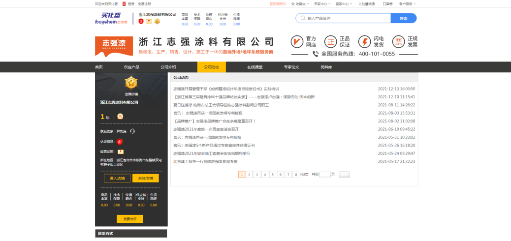Click the phone handset icon by hotline
511x241 pixels.
316,54
